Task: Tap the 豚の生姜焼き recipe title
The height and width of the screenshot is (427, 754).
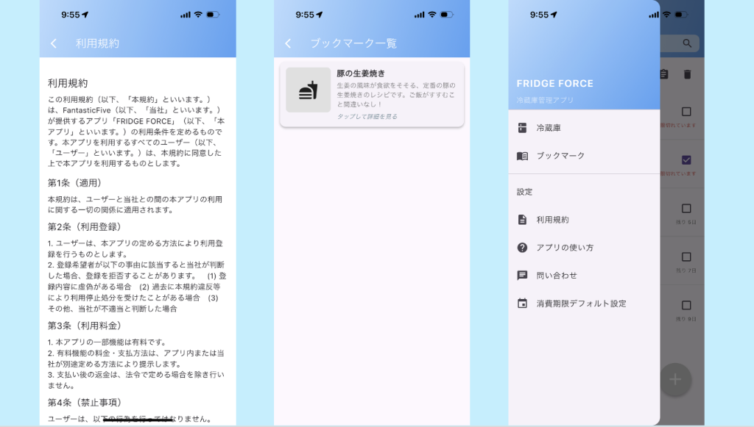Action: tap(361, 73)
